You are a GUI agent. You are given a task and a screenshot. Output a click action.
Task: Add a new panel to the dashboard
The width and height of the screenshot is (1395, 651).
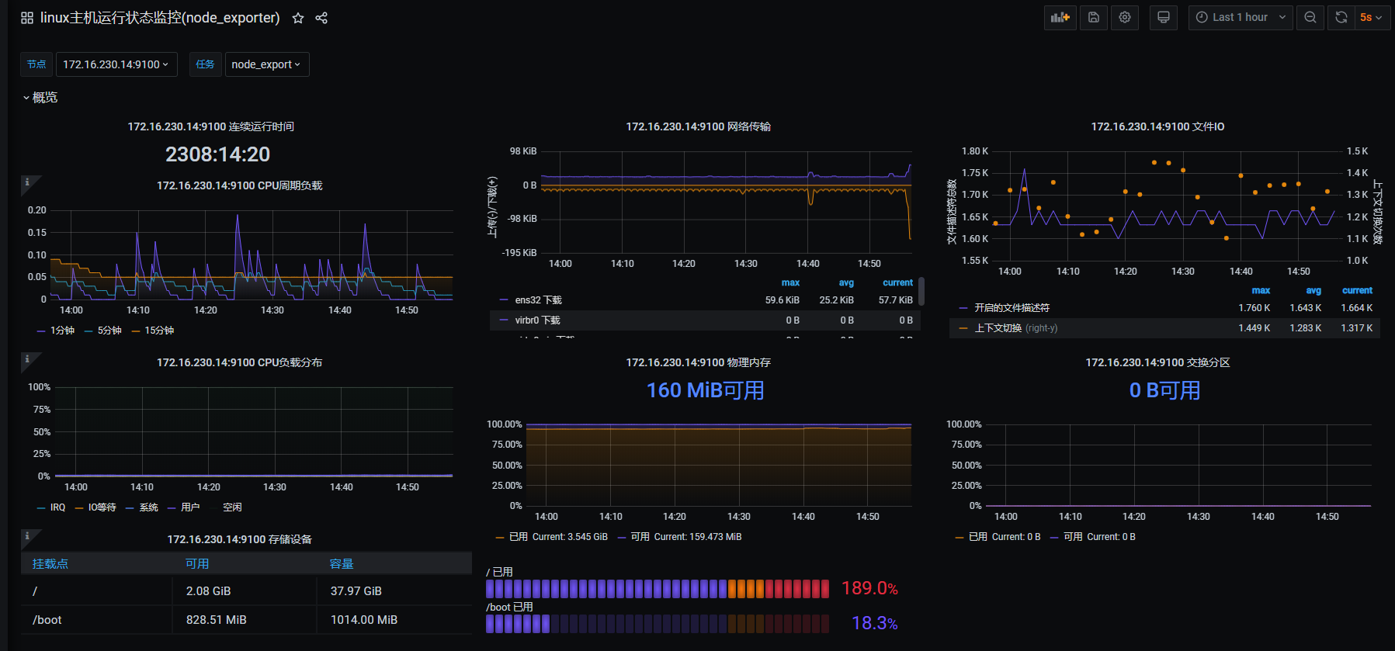coord(1060,17)
